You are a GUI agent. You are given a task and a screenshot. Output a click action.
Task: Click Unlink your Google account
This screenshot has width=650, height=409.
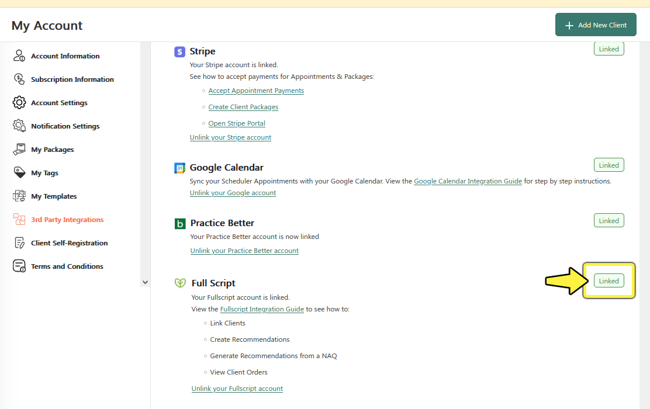pos(233,193)
